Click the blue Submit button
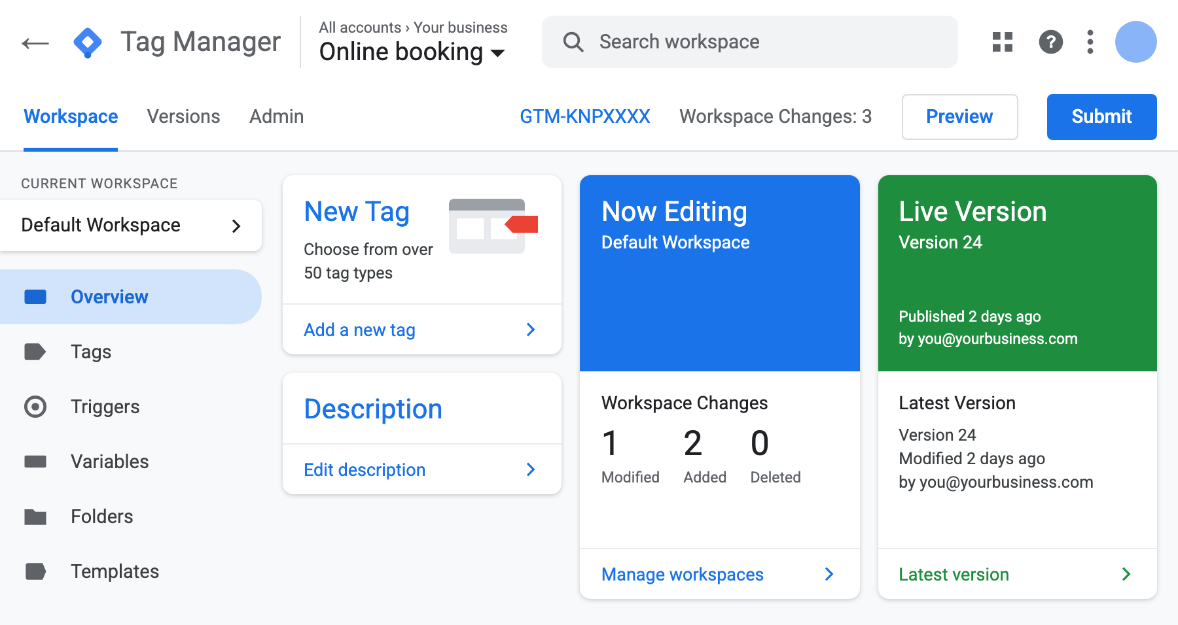Screen dimensions: 1178x625 pos(1102,117)
